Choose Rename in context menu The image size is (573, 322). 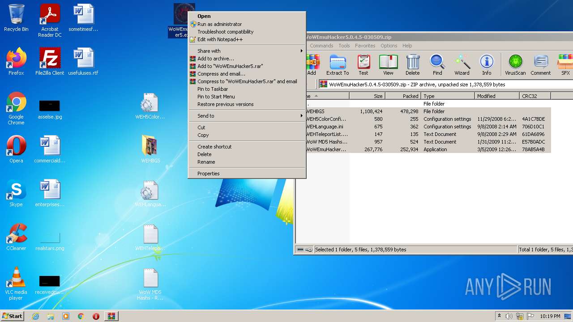(x=247, y=162)
